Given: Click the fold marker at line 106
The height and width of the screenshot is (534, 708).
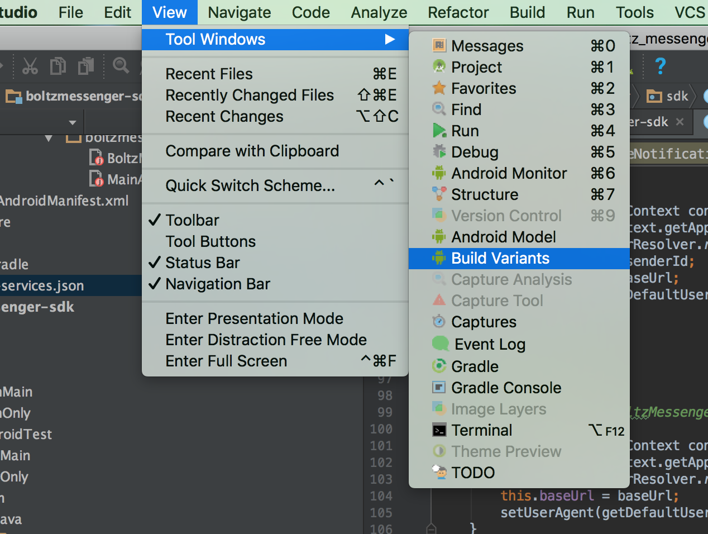Looking at the screenshot, I should click(431, 528).
